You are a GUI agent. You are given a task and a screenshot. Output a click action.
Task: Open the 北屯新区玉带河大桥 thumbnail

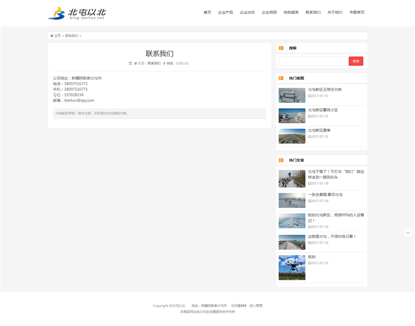292,95
